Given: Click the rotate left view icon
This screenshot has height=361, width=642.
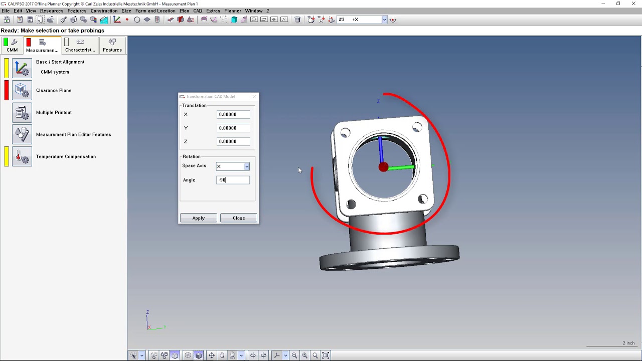Looking at the screenshot, I should pos(253,355).
